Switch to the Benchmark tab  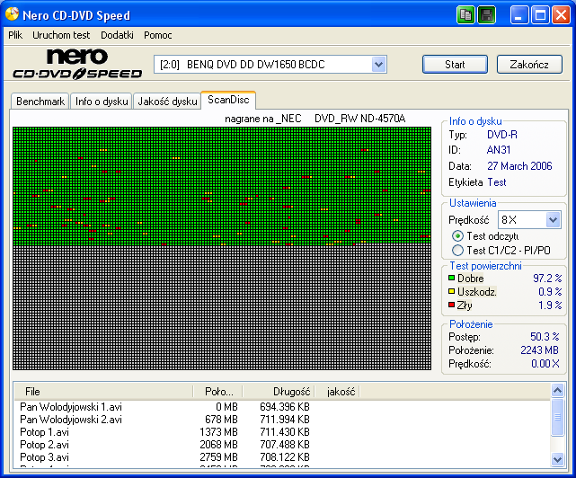pyautogui.click(x=40, y=101)
